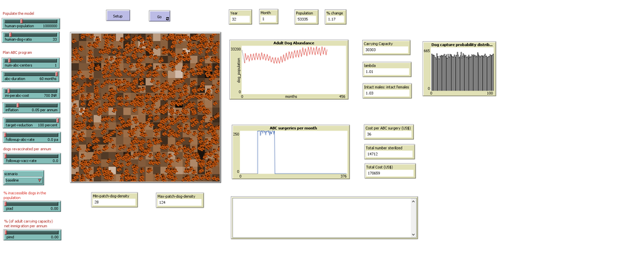Click the Intact males: intact females monitor
The height and width of the screenshot is (272, 639).
[x=387, y=91]
